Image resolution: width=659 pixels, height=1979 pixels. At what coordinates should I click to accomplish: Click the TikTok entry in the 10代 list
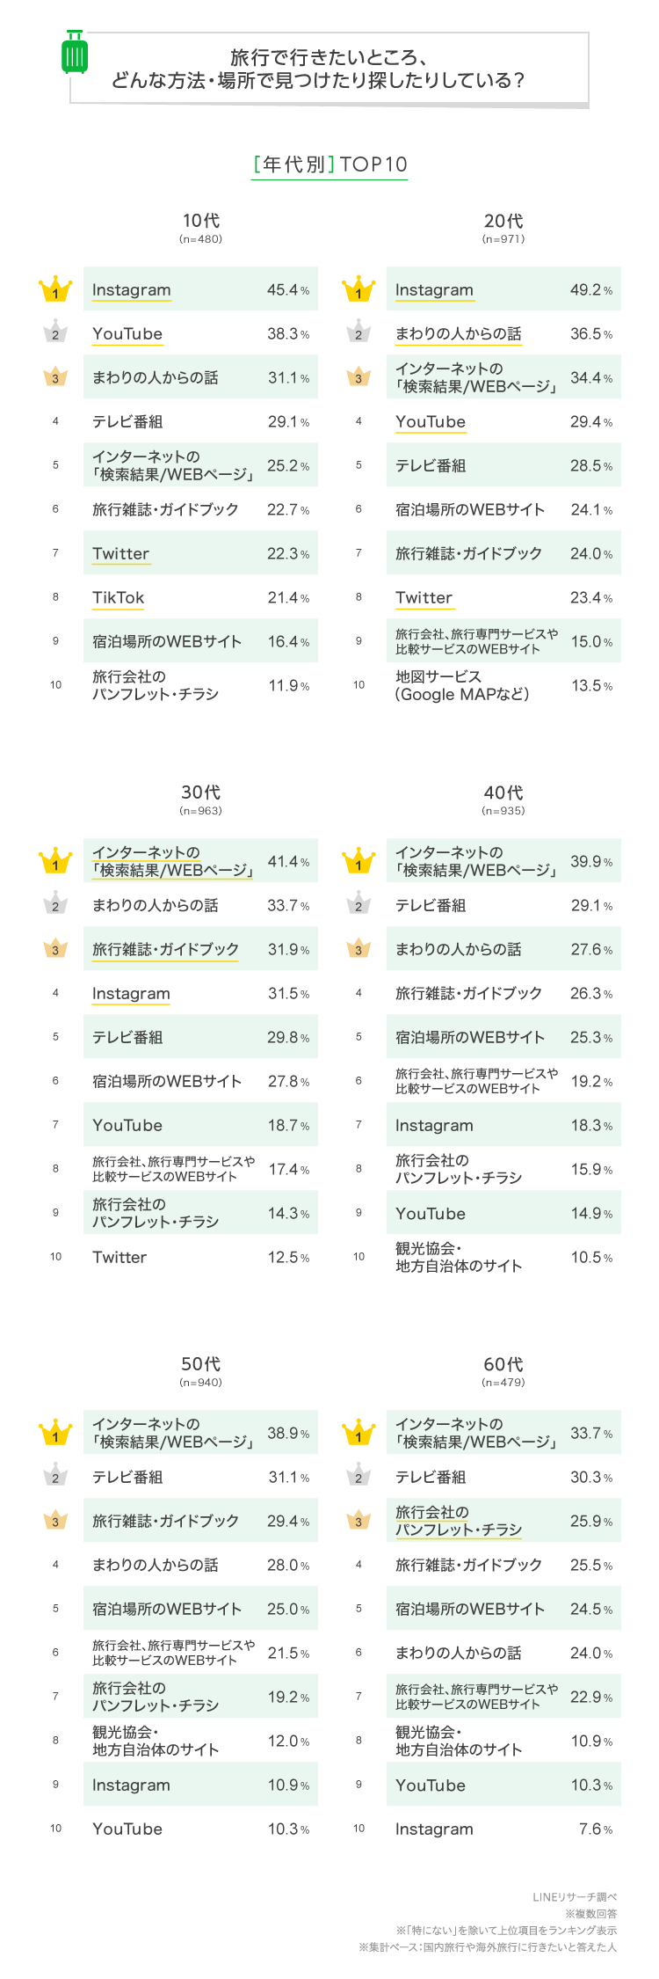[x=119, y=598]
